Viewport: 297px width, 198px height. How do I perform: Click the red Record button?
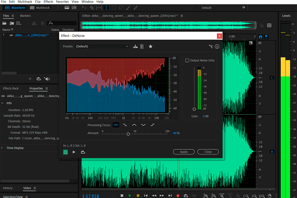point(178,195)
